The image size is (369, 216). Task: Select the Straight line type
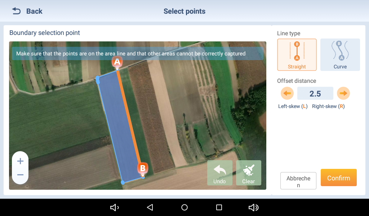pyautogui.click(x=297, y=55)
